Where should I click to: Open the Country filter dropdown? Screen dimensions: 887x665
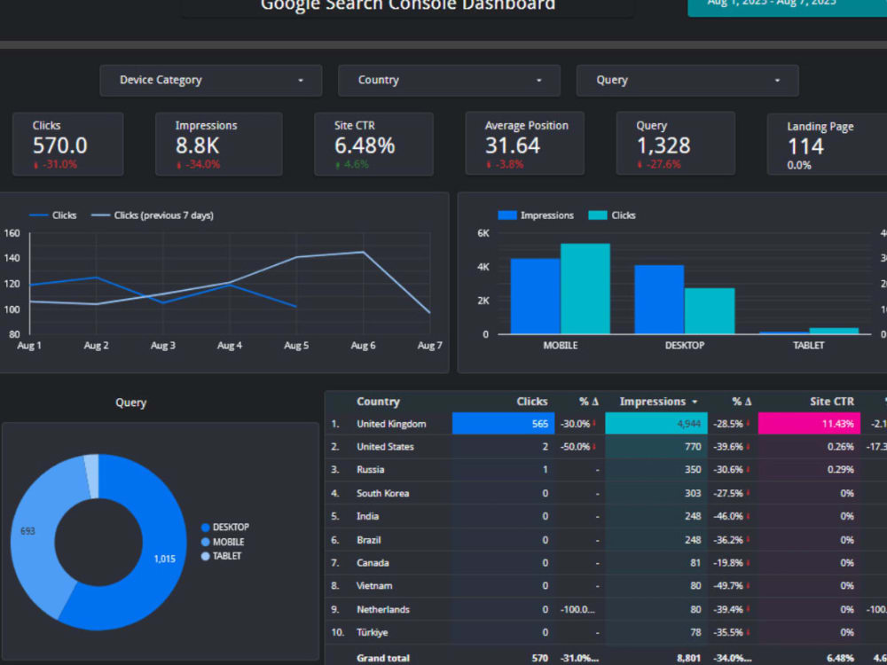[x=449, y=80]
